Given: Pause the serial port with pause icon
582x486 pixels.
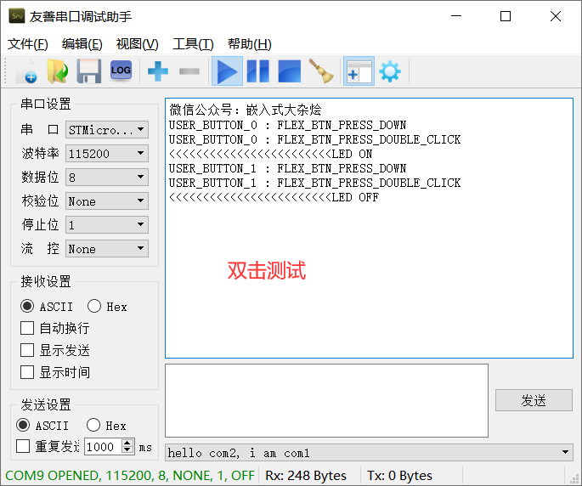Looking at the screenshot, I should [258, 71].
